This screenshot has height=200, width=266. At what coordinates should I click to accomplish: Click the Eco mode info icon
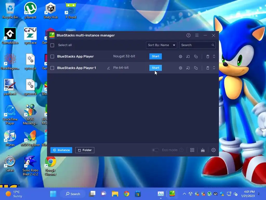click(x=182, y=150)
